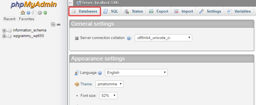Open the Status tab
The height and width of the screenshot is (105, 256).
(x=133, y=11)
